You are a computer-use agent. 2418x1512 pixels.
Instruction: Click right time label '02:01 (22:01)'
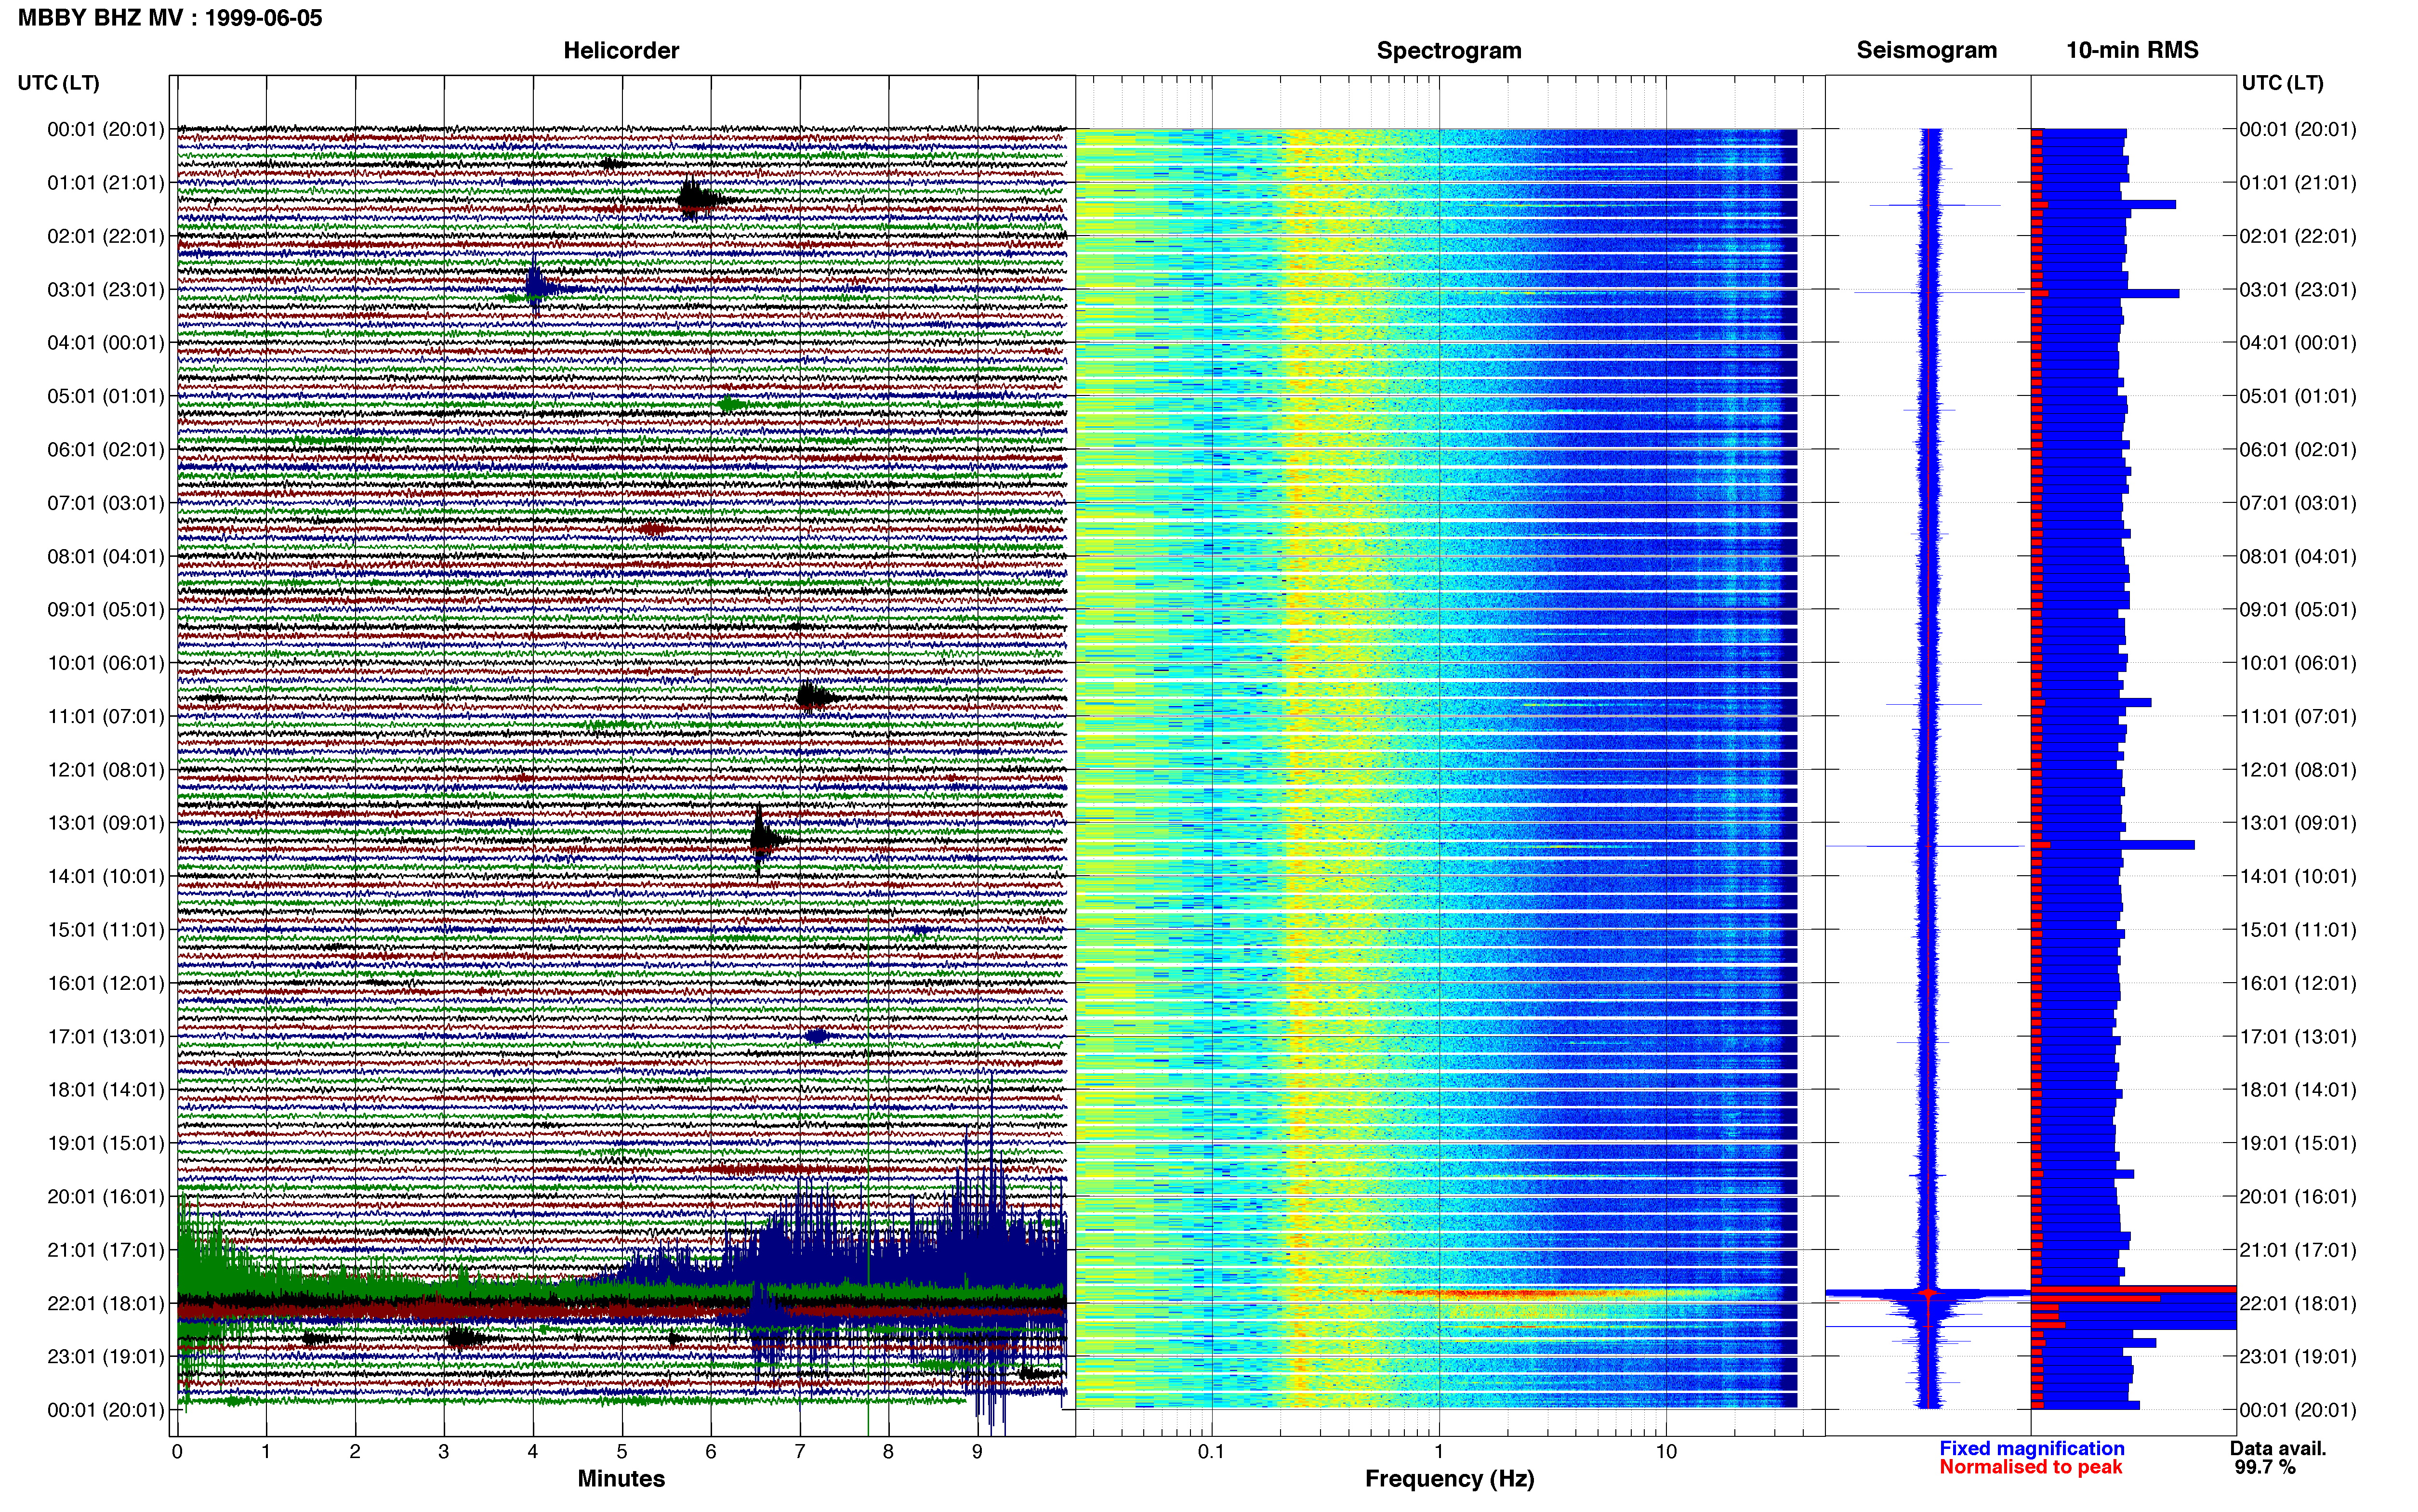click(x=2298, y=236)
